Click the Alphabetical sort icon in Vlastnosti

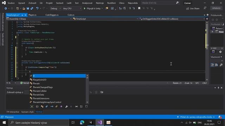[x=217, y=65]
